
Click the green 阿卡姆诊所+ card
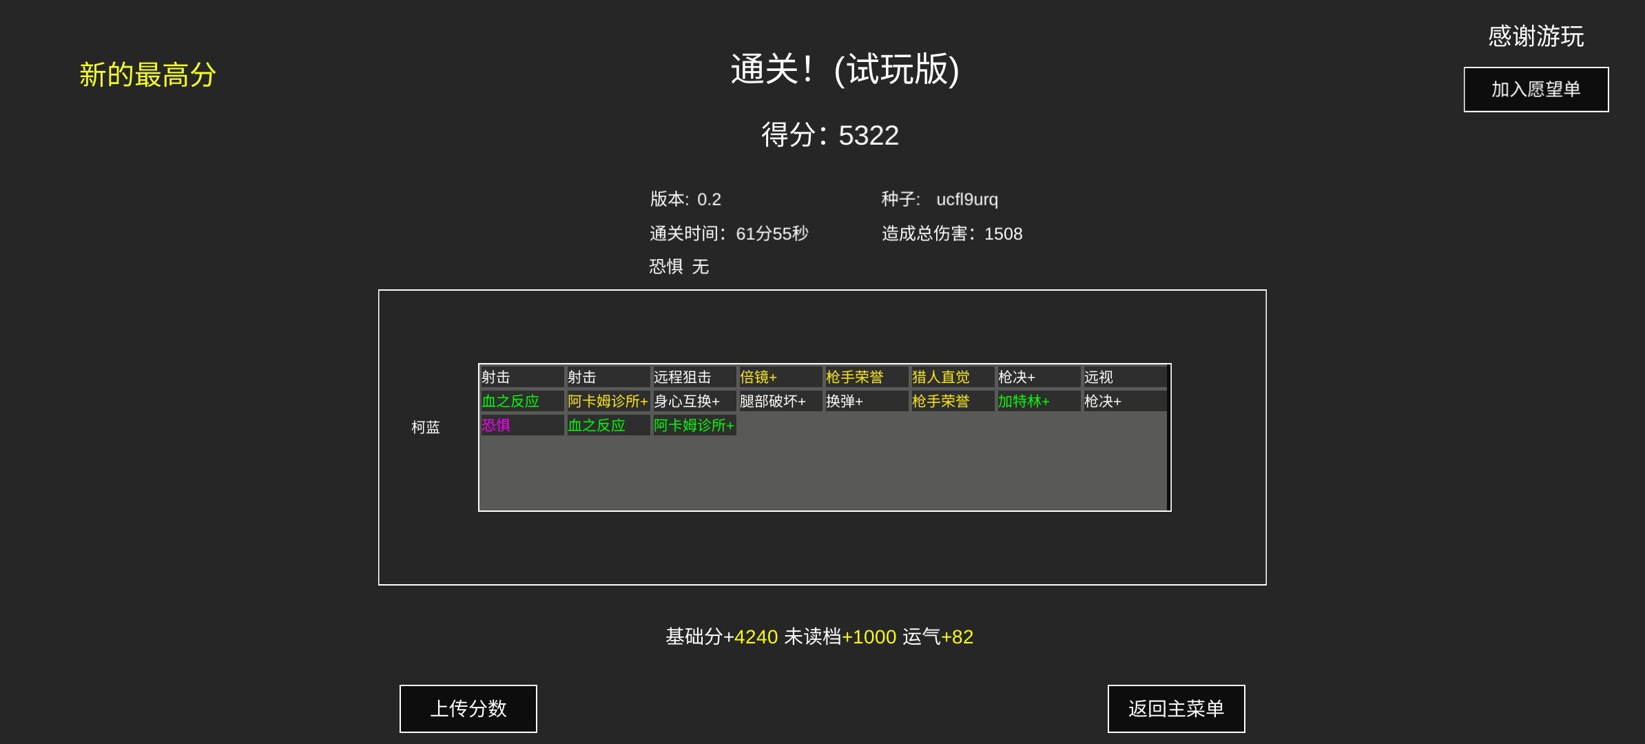coord(694,425)
